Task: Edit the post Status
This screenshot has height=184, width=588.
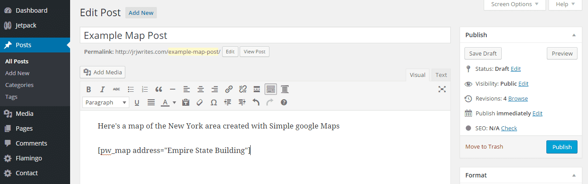Action: pos(516,69)
